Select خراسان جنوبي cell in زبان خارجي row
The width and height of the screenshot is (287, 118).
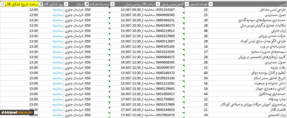[74, 31]
